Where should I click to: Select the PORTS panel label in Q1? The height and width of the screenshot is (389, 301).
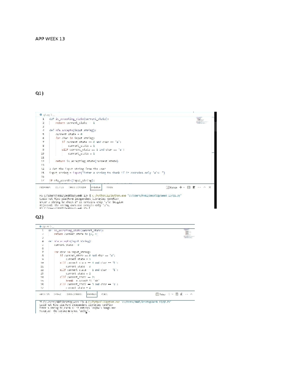click(110, 187)
